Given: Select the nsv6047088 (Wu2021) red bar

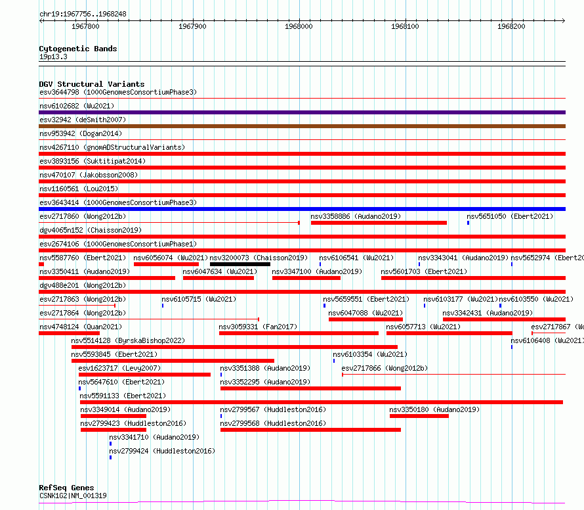Looking at the screenshot, I should [x=365, y=319].
